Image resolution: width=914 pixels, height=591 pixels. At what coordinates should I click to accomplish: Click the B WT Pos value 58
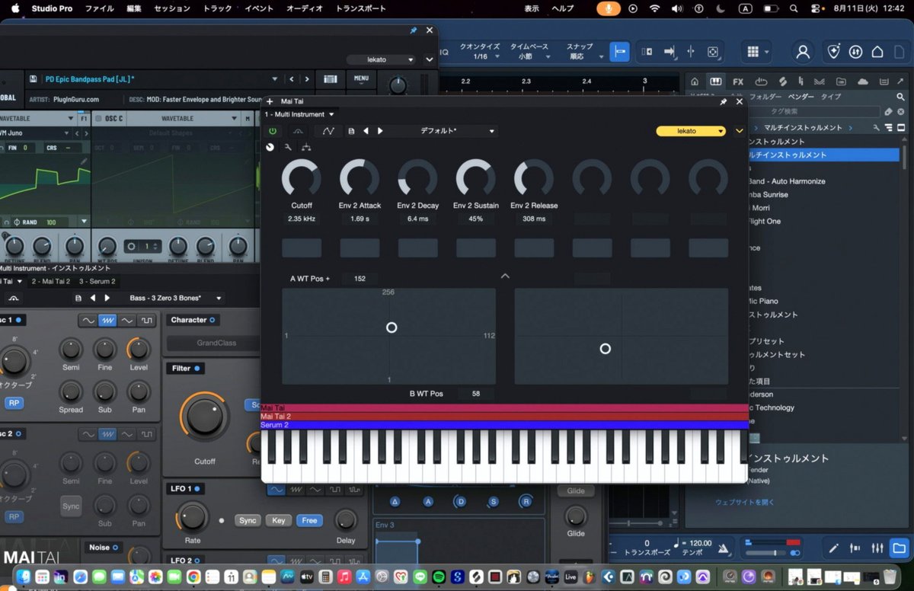pos(476,394)
